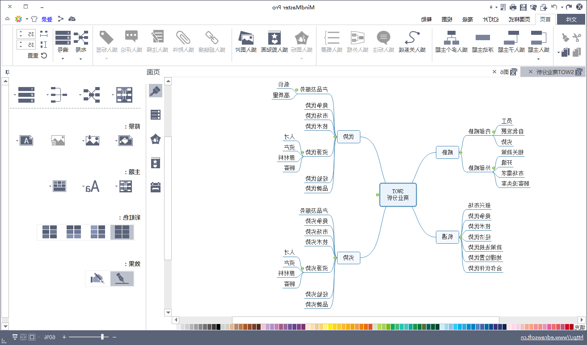Viewport: 587px width, 345px height.
Task: Open the cloud storage icon
Action: pos(72,19)
